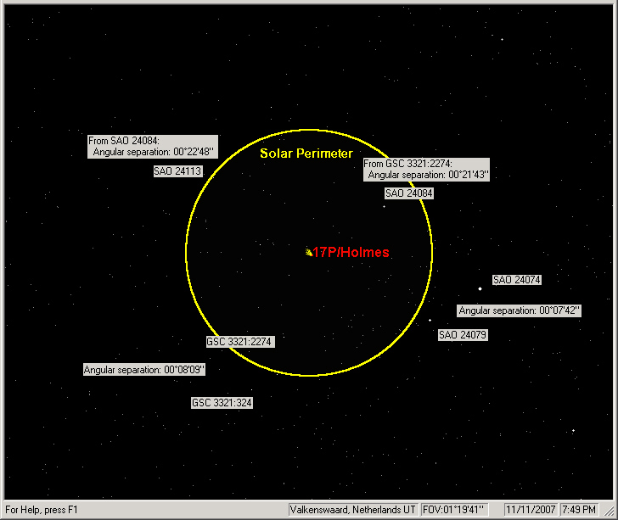The width and height of the screenshot is (618, 520).
Task: Select the red 17P/Holmes label
Action: pyautogui.click(x=351, y=253)
